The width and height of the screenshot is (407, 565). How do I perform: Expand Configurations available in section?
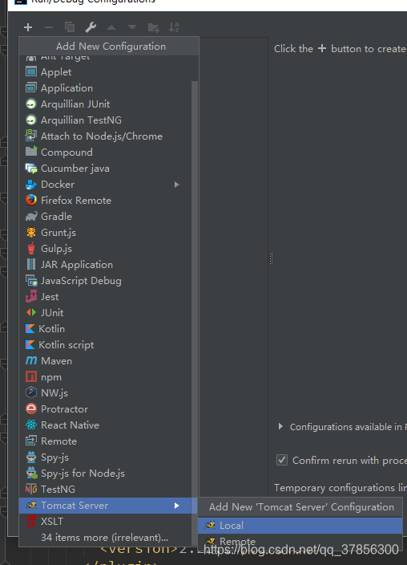[x=280, y=427]
